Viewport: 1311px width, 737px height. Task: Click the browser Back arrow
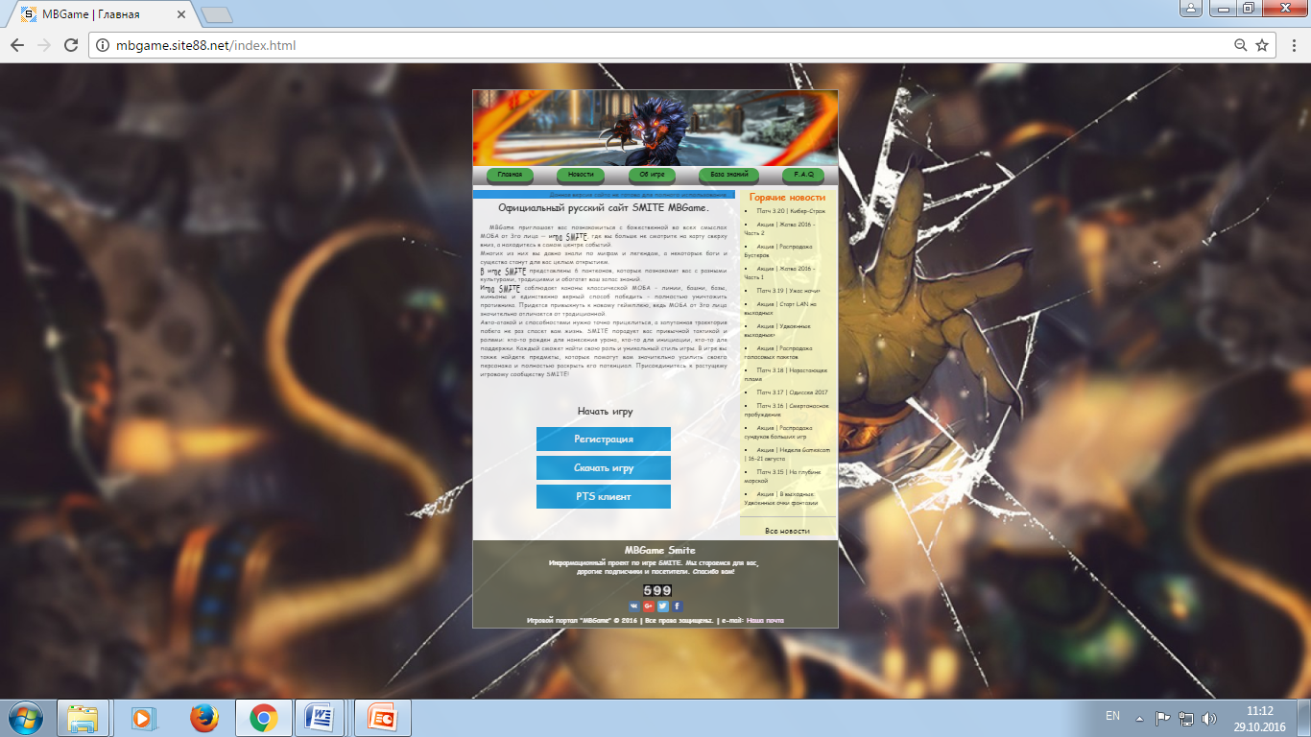click(17, 45)
